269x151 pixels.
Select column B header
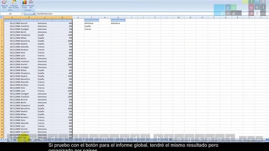coord(29,17)
